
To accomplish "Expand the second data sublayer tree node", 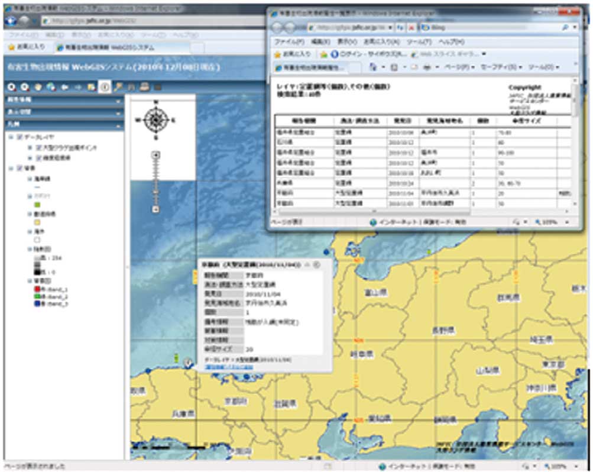I will pos(30,158).
